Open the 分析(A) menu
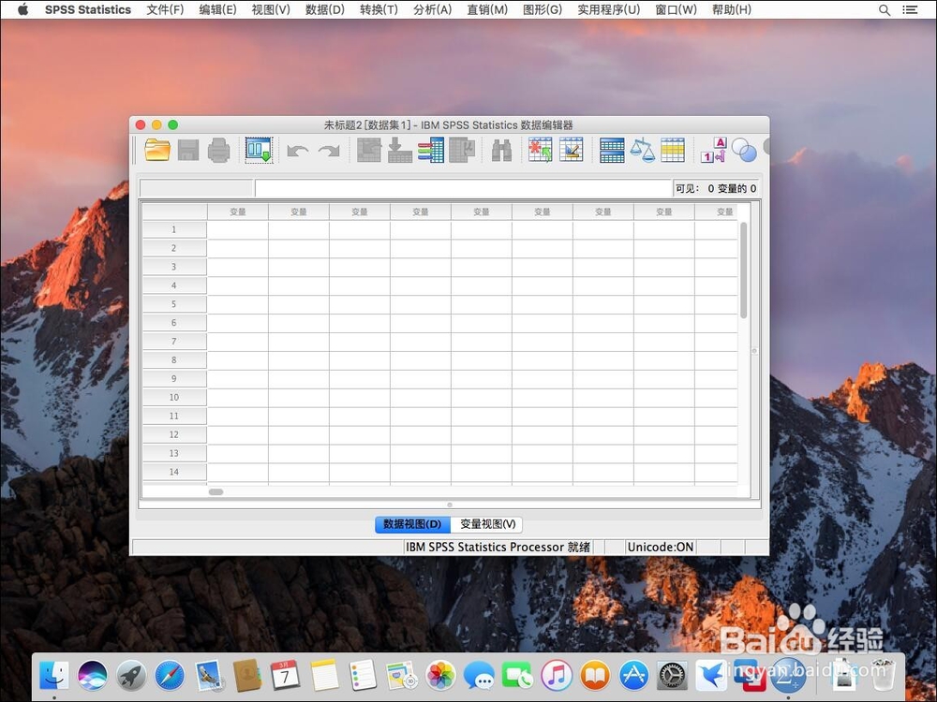Image resolution: width=937 pixels, height=702 pixels. tap(433, 9)
